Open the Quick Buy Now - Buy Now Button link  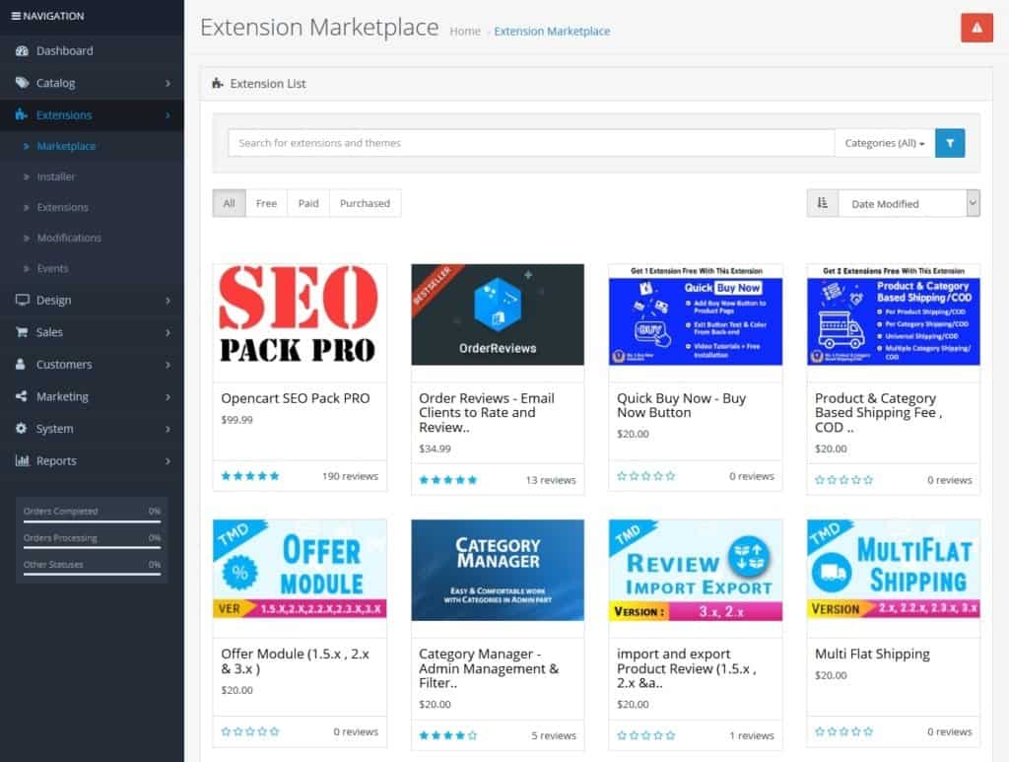[x=681, y=405]
